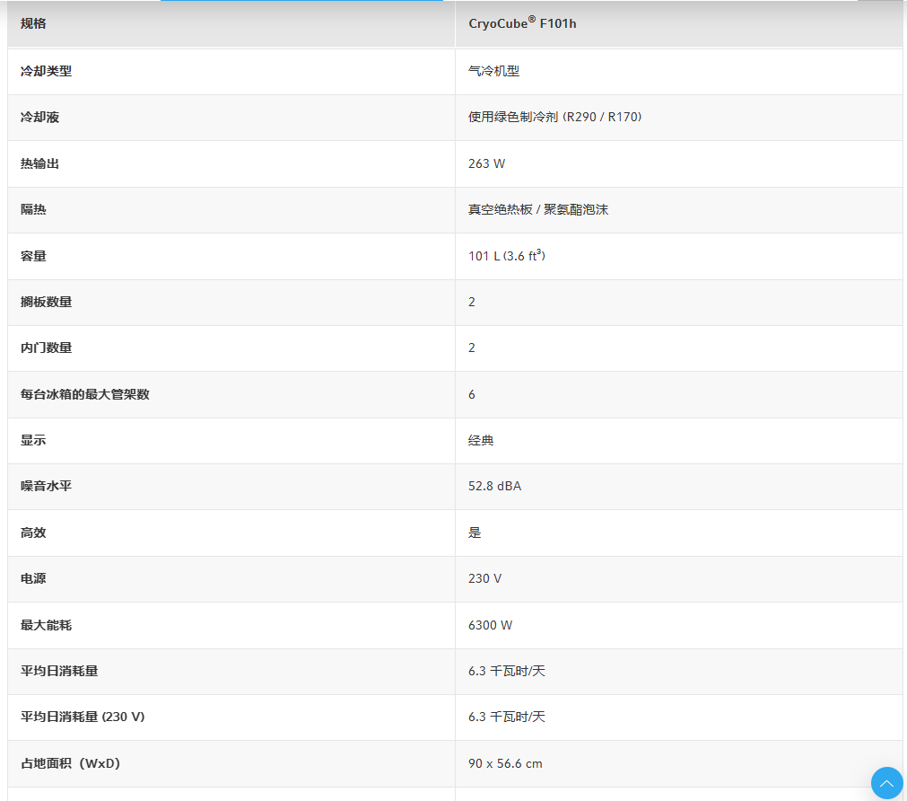Screen dimensions: 907x801
Task: Click the 90 x 56.6 cm footprint value
Action: coord(505,763)
